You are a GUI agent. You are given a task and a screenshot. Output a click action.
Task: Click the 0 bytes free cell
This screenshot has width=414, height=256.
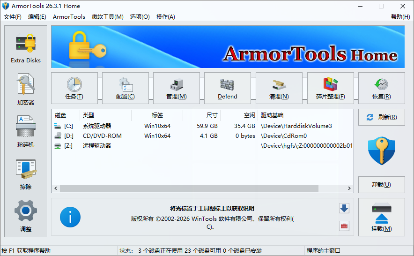click(245, 136)
